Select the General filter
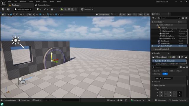Image resolution: width=189 pixels, height=106 pixels. pos(156,71)
